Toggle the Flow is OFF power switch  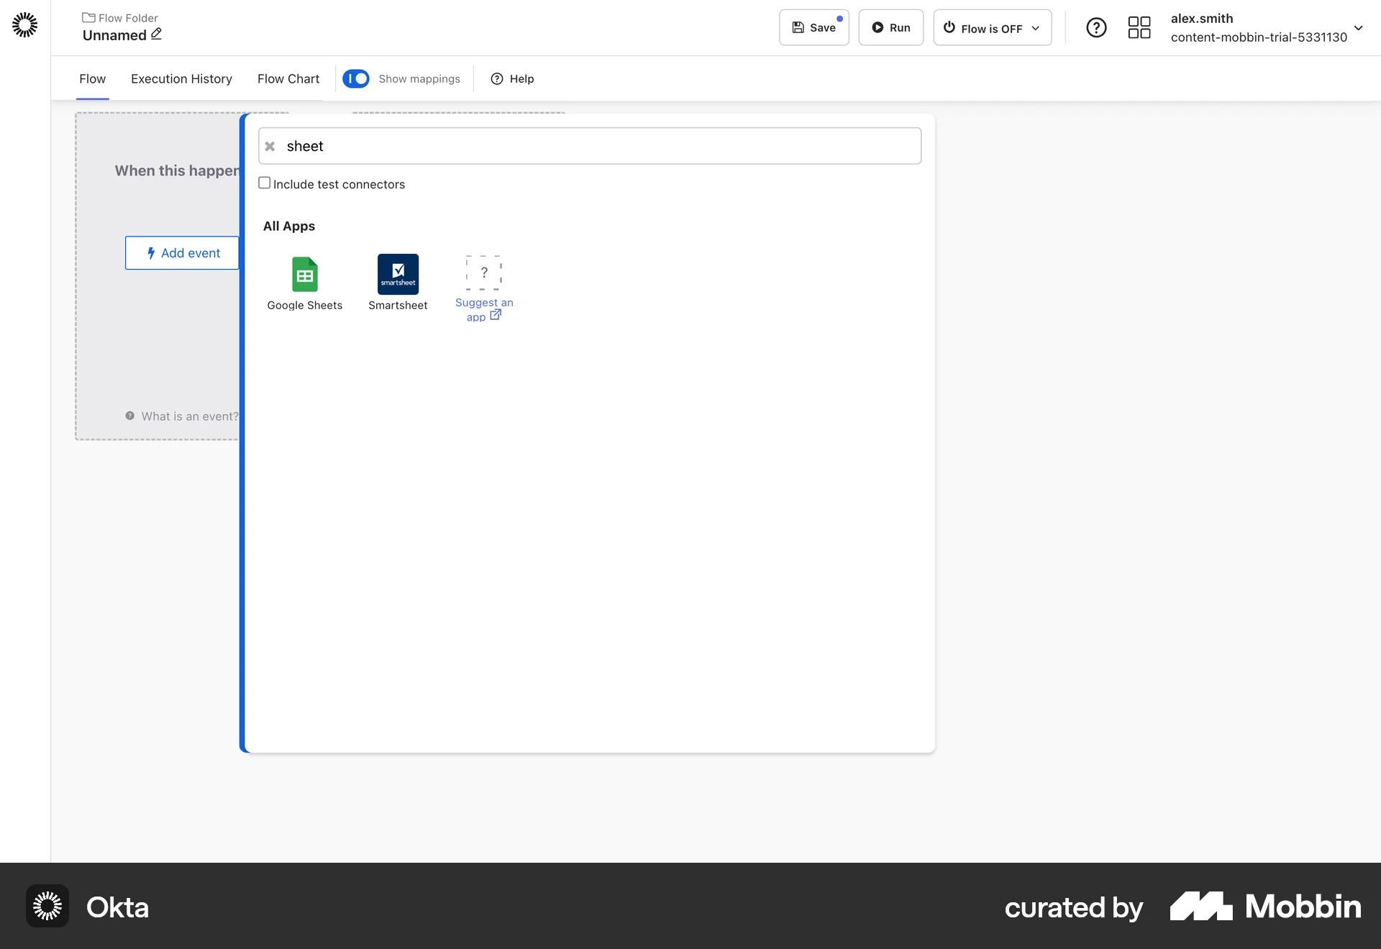tap(949, 27)
